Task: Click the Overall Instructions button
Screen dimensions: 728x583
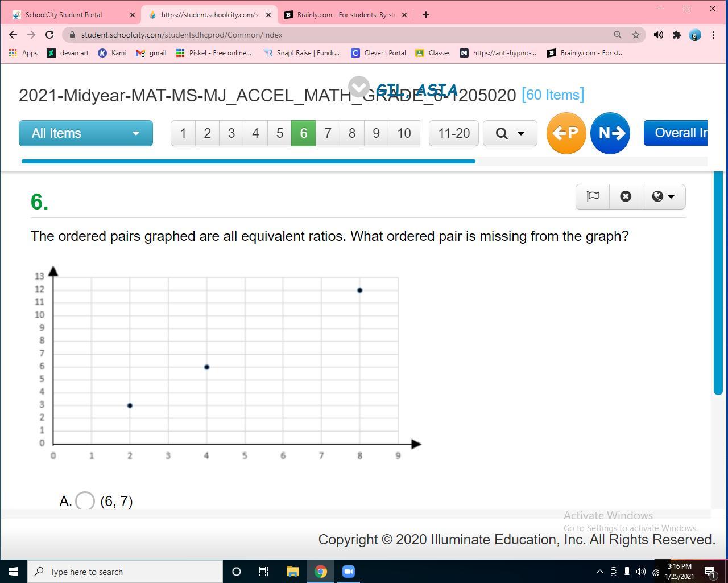Action: pos(676,133)
